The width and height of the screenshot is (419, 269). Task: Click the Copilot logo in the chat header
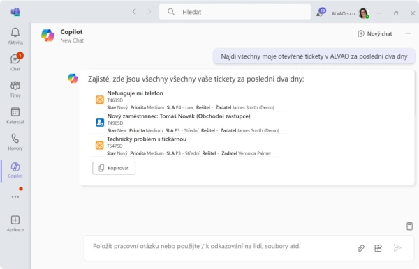click(47, 36)
